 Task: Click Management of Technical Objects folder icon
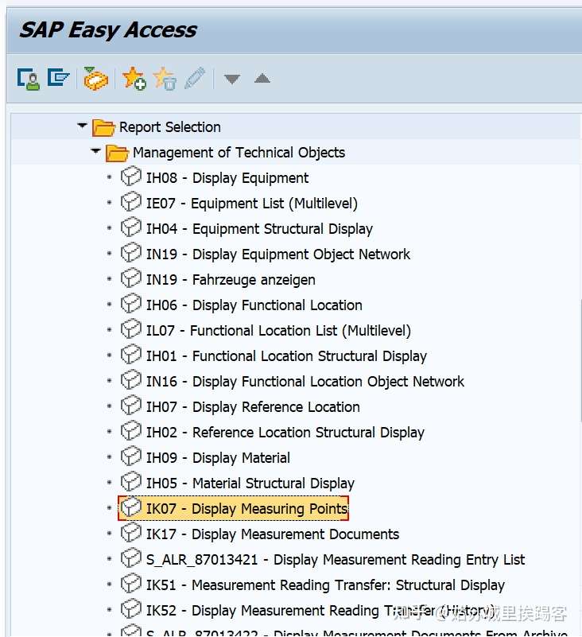click(117, 153)
